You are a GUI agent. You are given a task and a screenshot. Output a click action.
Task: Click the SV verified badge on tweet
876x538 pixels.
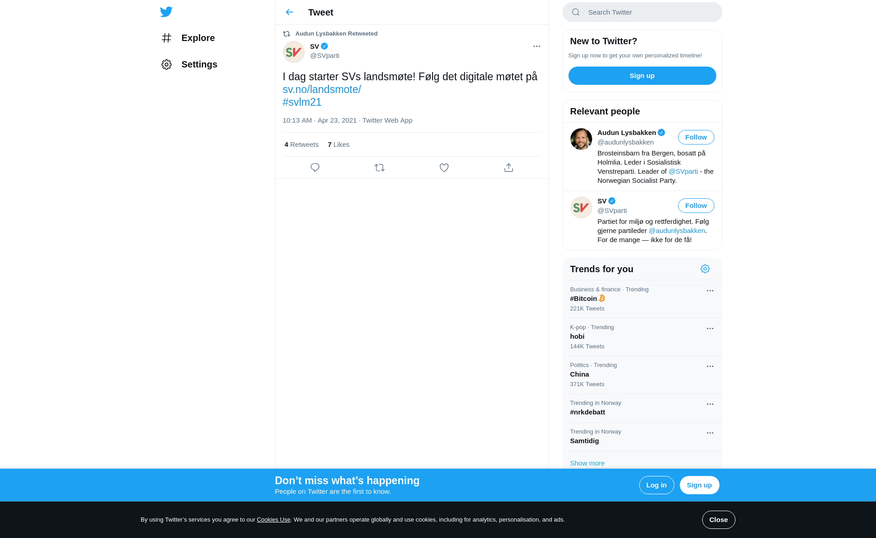(x=324, y=47)
